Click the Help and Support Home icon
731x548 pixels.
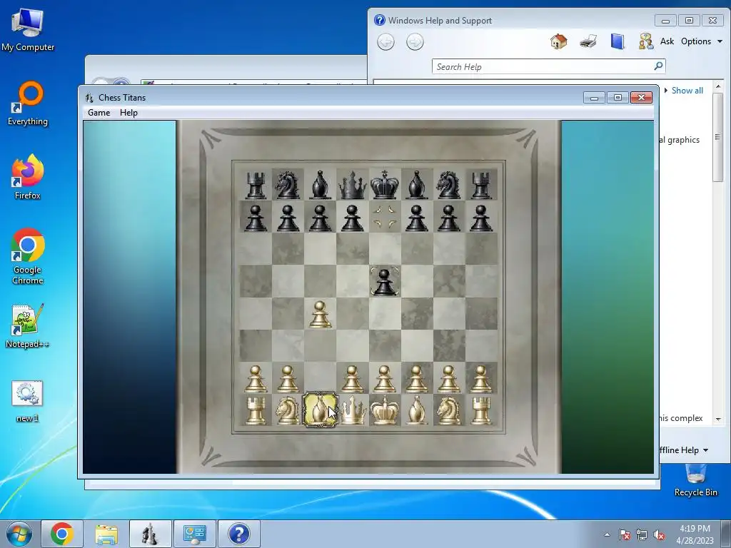click(558, 41)
